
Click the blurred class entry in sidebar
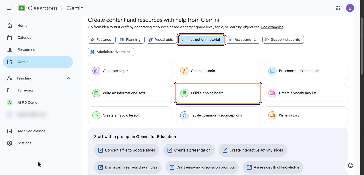tap(38, 115)
